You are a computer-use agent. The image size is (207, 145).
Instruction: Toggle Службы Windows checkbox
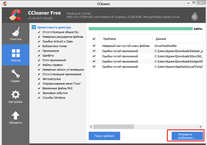(39, 98)
